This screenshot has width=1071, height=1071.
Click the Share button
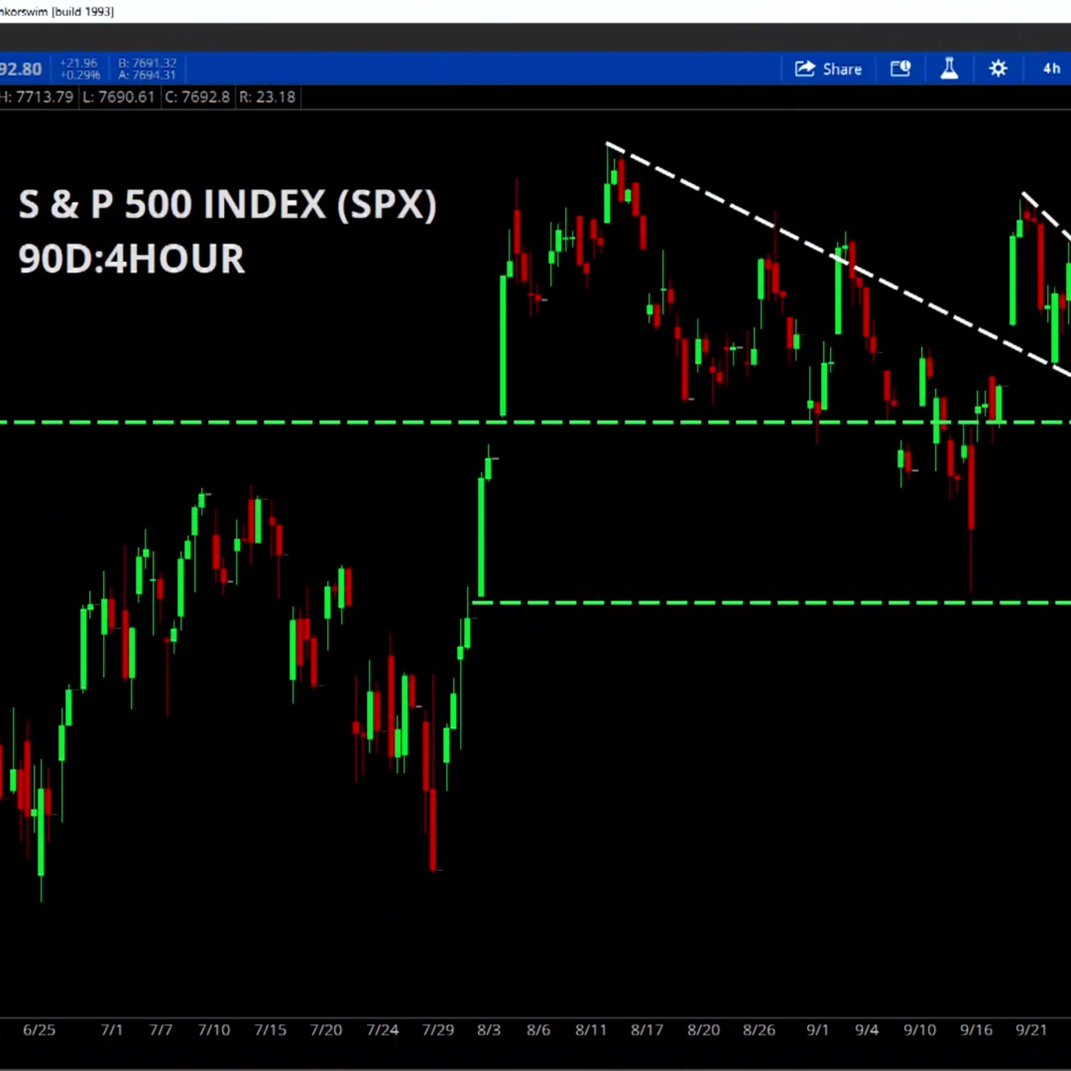(828, 69)
